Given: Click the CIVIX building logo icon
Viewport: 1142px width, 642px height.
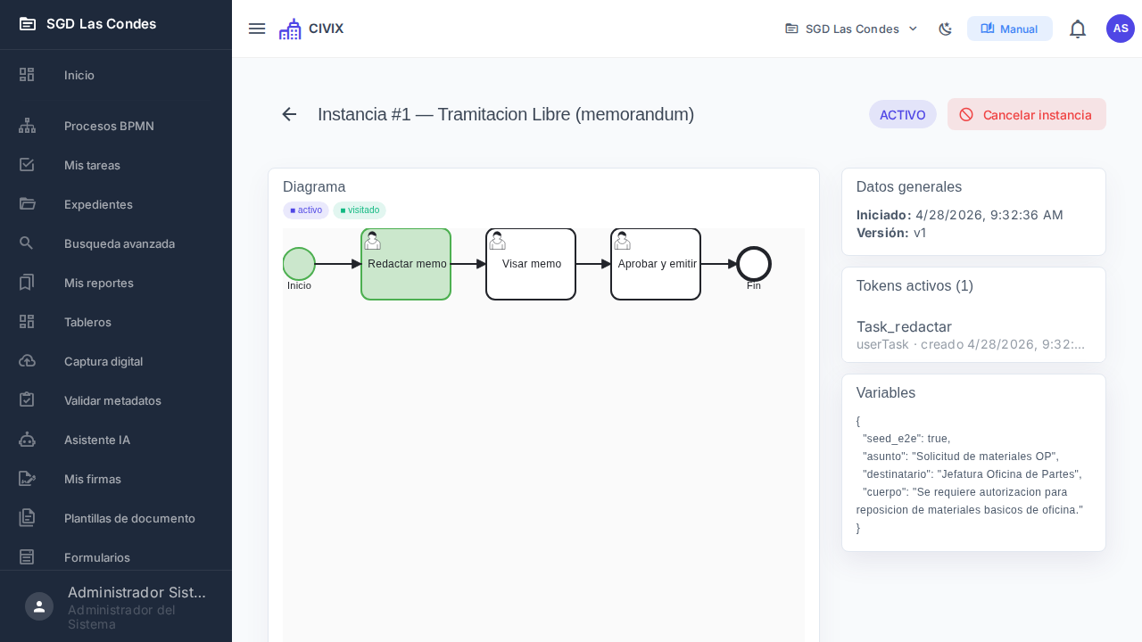Looking at the screenshot, I should (x=290, y=29).
